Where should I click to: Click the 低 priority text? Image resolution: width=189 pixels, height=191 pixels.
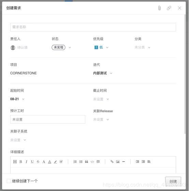pos(101,47)
